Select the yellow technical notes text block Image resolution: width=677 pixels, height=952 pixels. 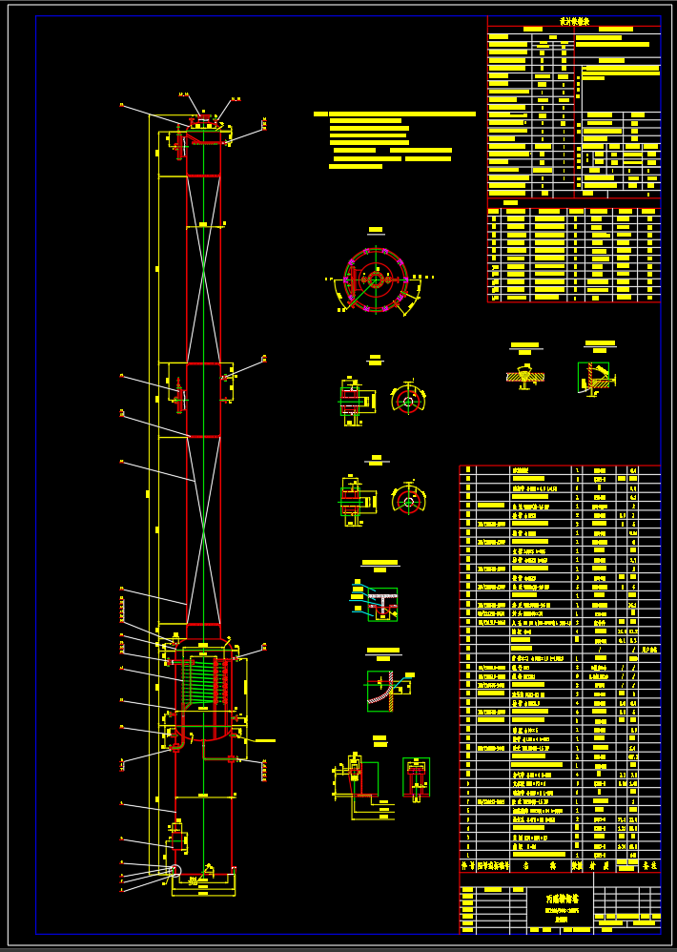coord(394,139)
